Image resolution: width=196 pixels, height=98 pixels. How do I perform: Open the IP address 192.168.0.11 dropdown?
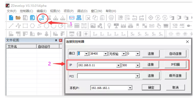[118, 65]
